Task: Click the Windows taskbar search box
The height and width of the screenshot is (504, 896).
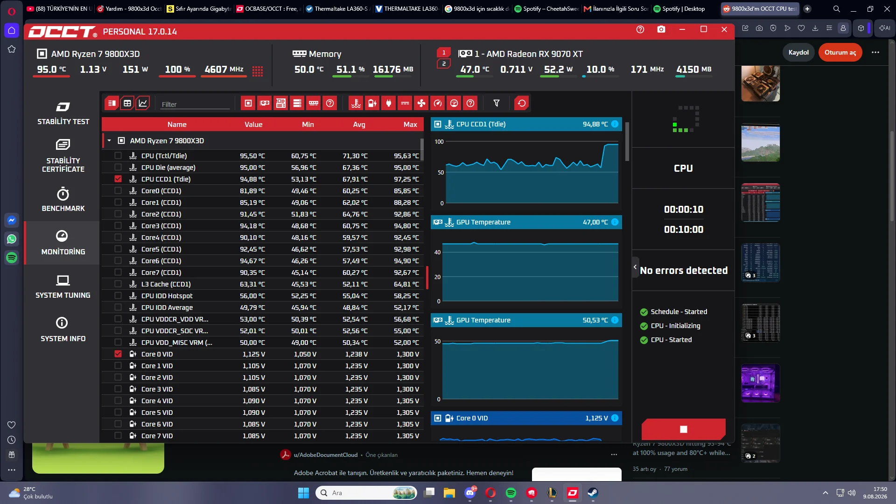Action: (366, 493)
